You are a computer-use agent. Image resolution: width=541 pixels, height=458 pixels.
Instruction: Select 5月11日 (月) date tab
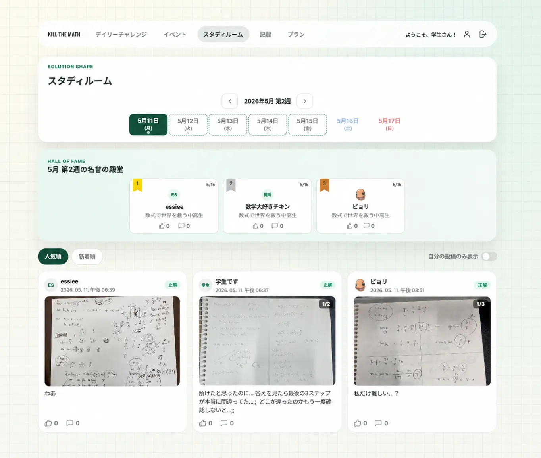click(148, 125)
